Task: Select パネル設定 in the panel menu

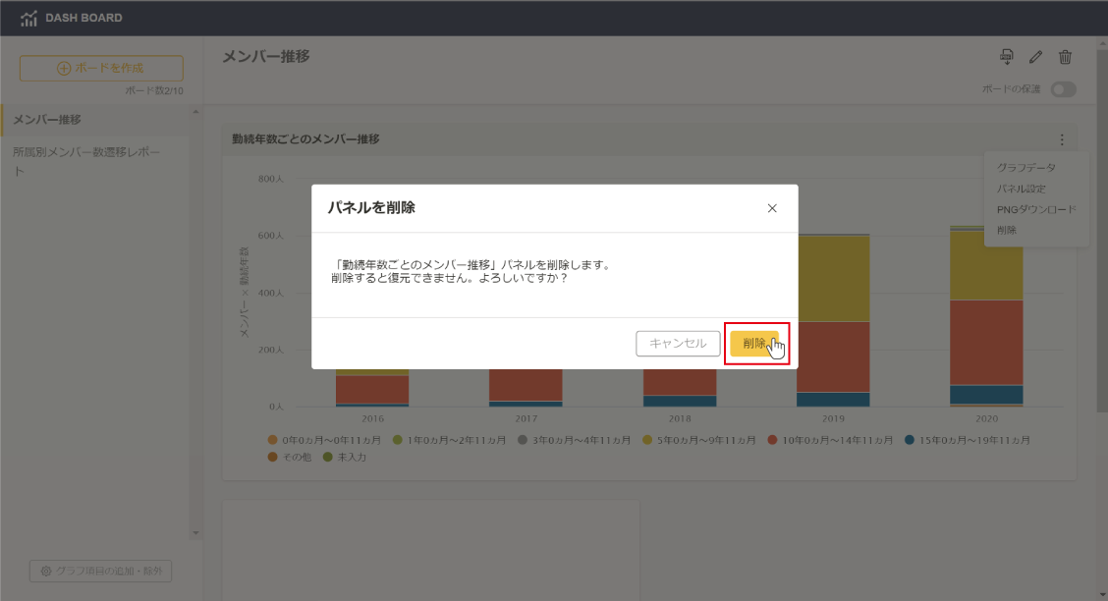Action: pos(1022,189)
